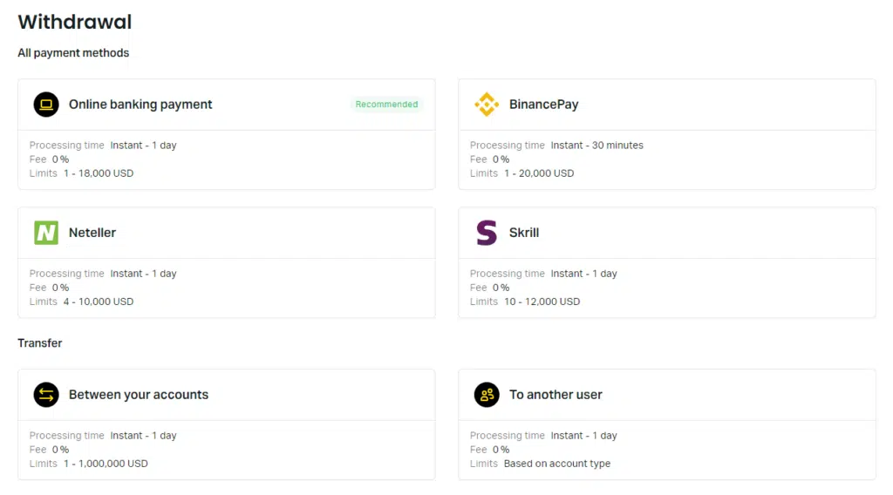Click limits text 4 - 10,000 USD
The width and height of the screenshot is (893, 495).
tap(99, 302)
